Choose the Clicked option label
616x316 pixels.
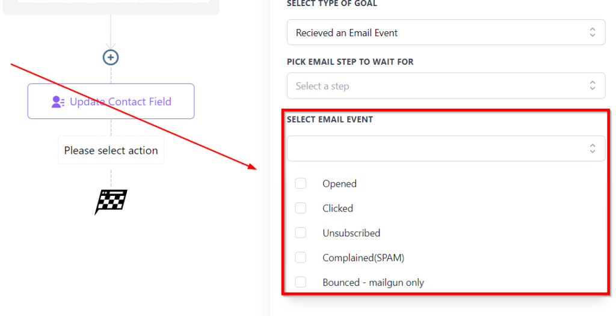point(337,208)
